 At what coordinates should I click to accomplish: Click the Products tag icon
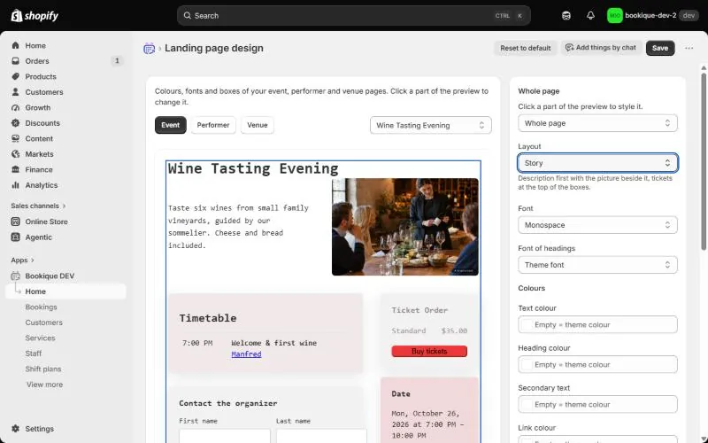pyautogui.click(x=15, y=76)
